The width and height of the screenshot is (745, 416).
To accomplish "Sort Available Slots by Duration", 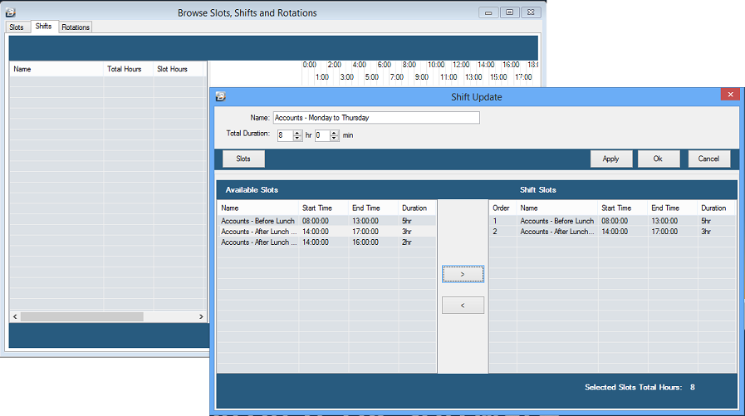I will (417, 208).
